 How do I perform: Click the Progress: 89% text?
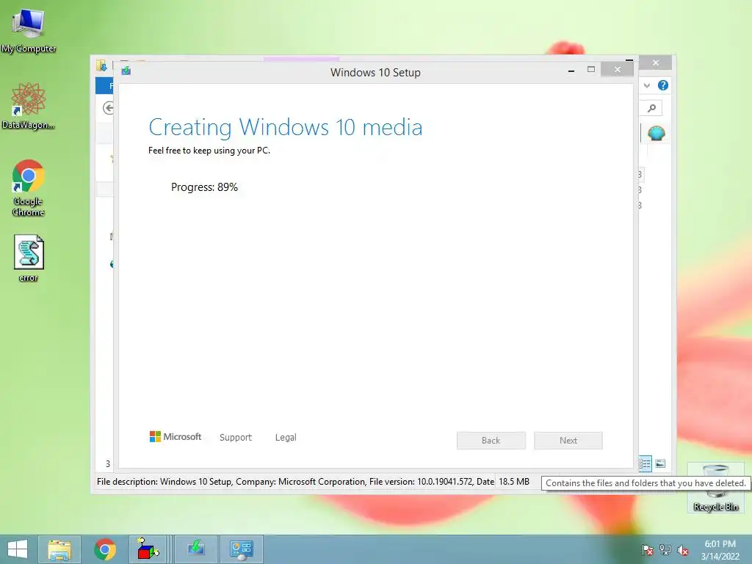click(x=204, y=187)
